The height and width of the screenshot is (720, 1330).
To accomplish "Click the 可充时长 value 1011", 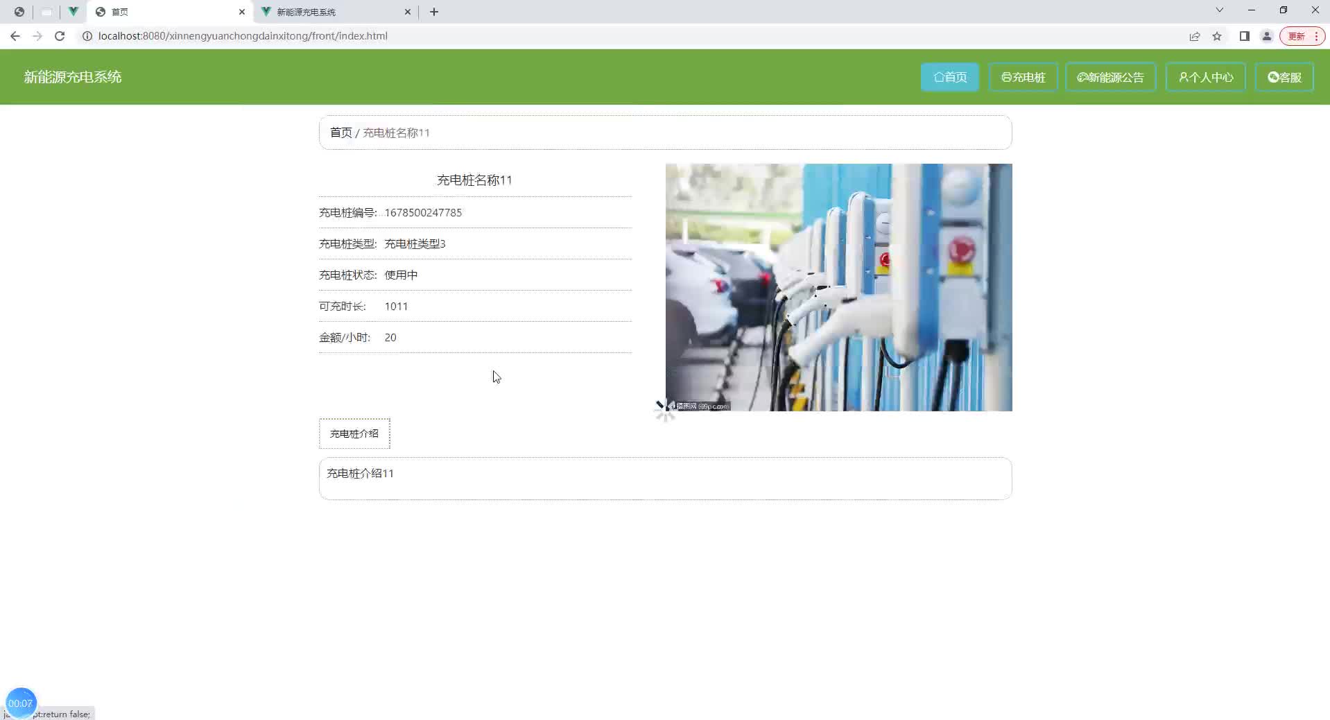I will [396, 307].
